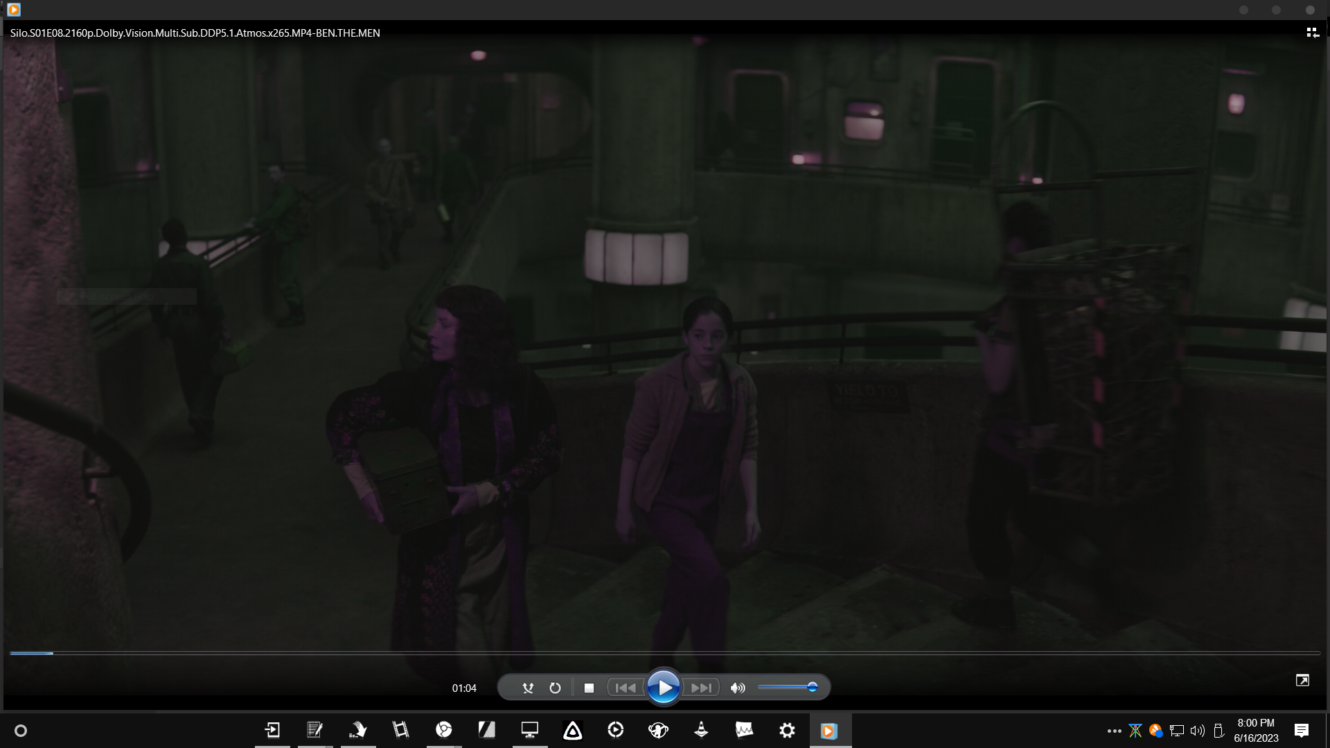
Task: Open the arrow-into-box app on the taskbar
Action: click(272, 730)
